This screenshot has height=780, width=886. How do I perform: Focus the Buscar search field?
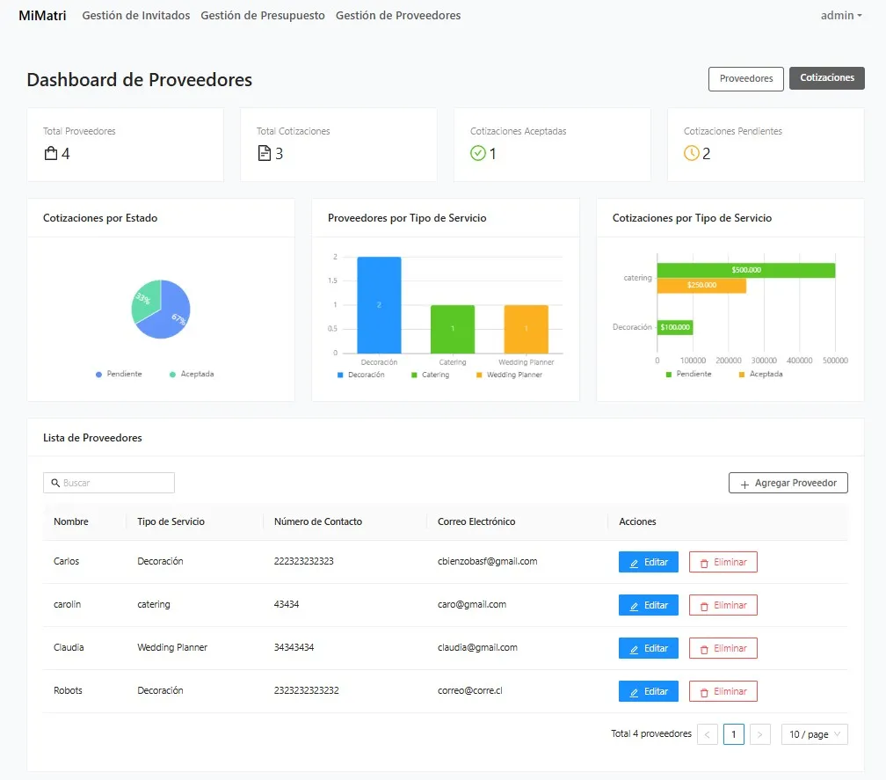click(116, 483)
